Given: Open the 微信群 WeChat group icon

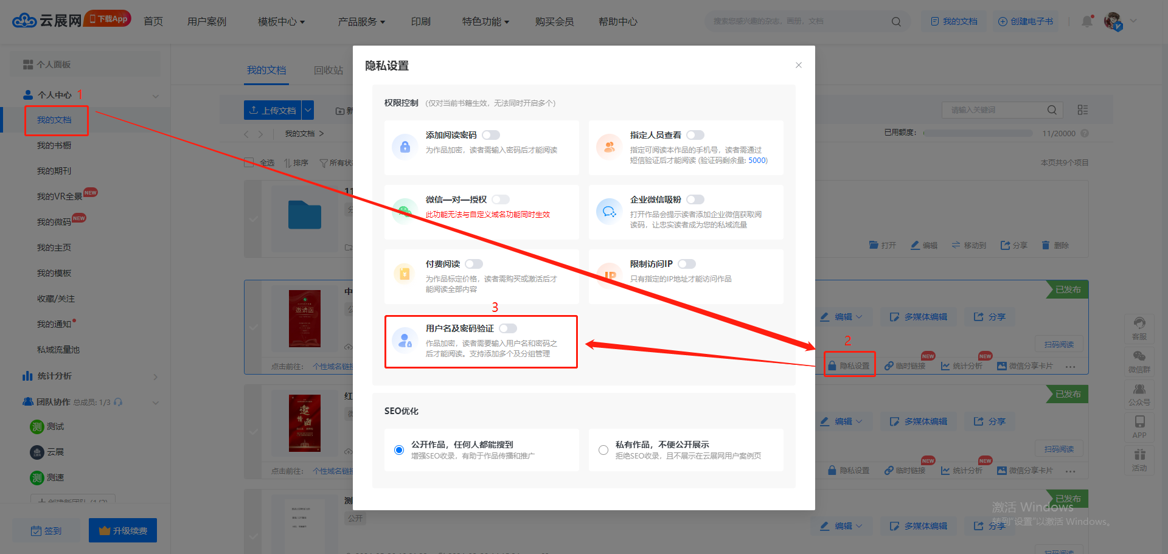Looking at the screenshot, I should (x=1139, y=361).
